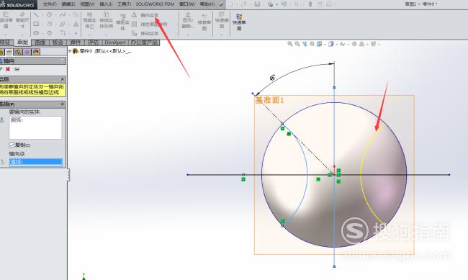Image resolution: width=468 pixels, height=280 pixels.
Task: Click the Mirror Entities (镜向实体) command
Action: coord(145,15)
